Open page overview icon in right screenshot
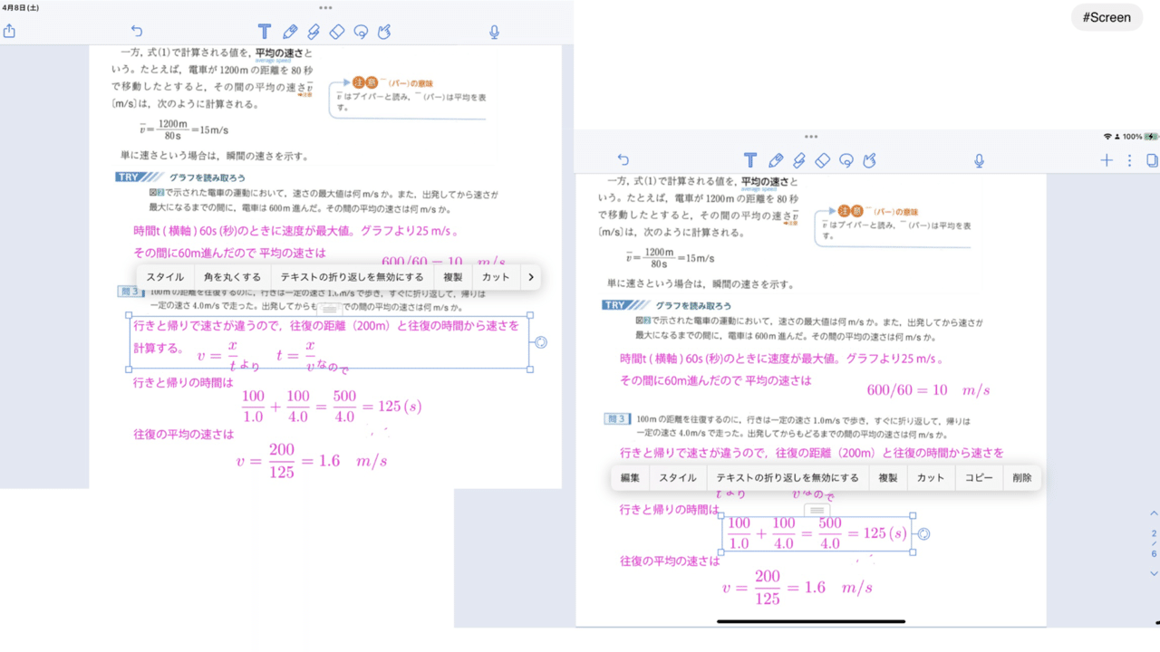1160x652 pixels. point(1153,160)
